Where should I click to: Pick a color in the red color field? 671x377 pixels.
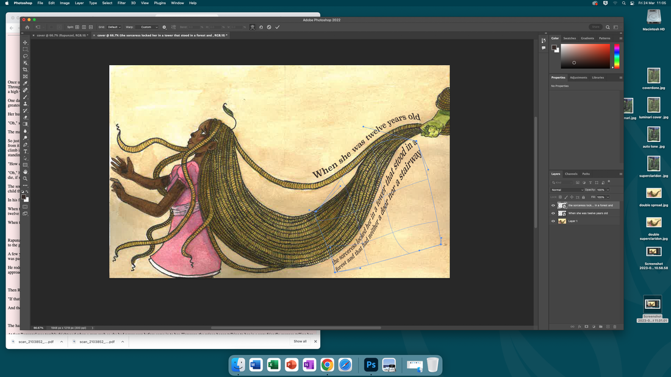coord(586,56)
